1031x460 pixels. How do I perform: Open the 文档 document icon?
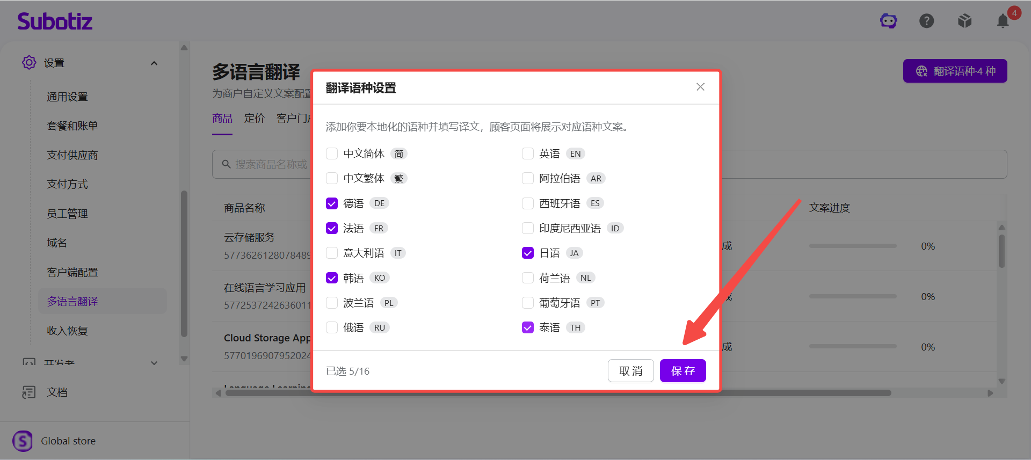[29, 392]
